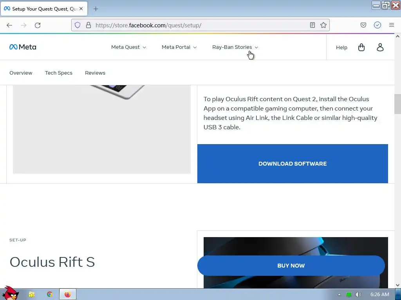Click the Save to Pocket icon
Viewport: 401px width, 300px height.
[363, 25]
